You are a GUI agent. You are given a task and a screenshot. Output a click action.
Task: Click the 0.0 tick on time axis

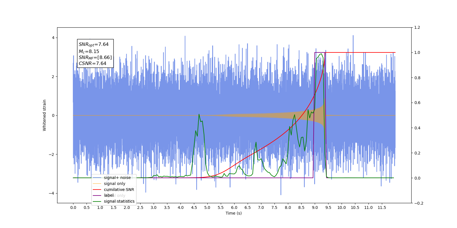click(73, 207)
